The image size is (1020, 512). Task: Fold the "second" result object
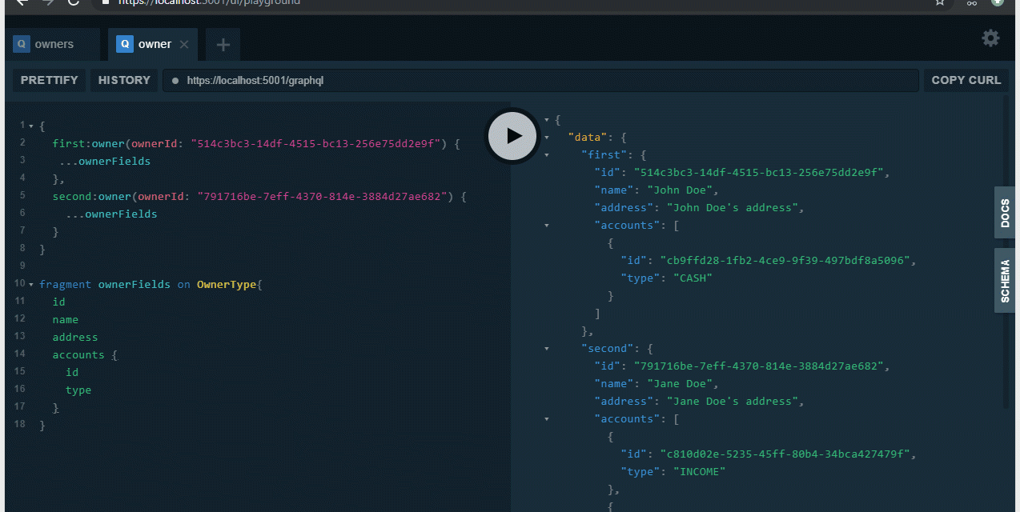547,349
